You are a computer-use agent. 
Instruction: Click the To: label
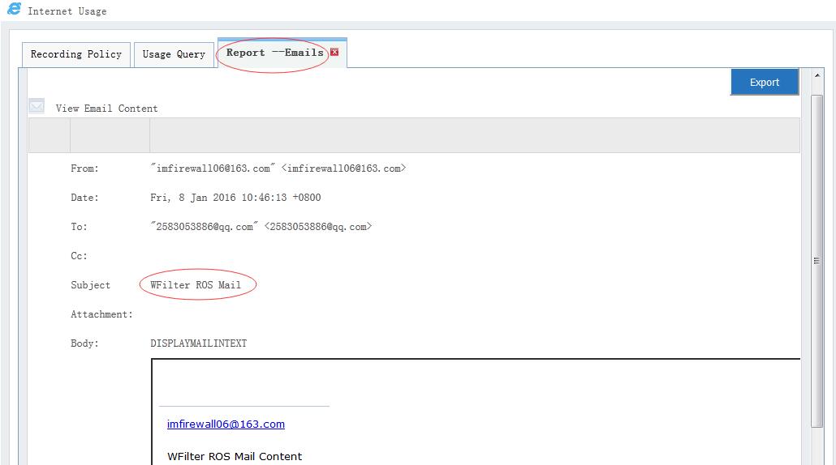[x=79, y=227]
